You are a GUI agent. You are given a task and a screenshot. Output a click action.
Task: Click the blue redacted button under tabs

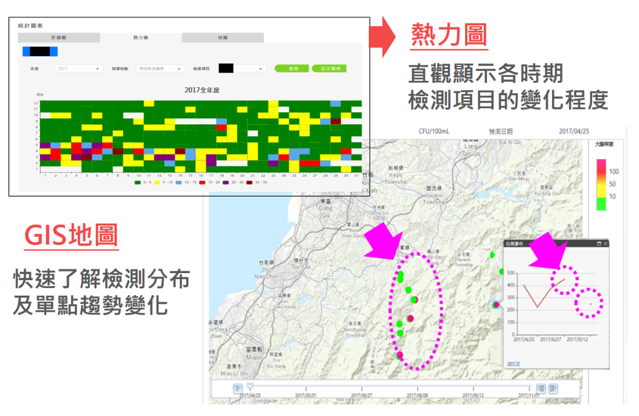(40, 51)
